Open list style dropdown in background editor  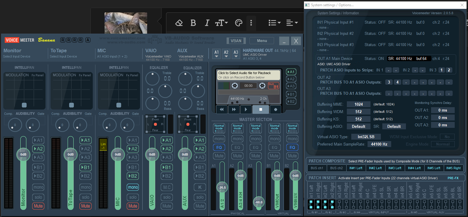[274, 23]
